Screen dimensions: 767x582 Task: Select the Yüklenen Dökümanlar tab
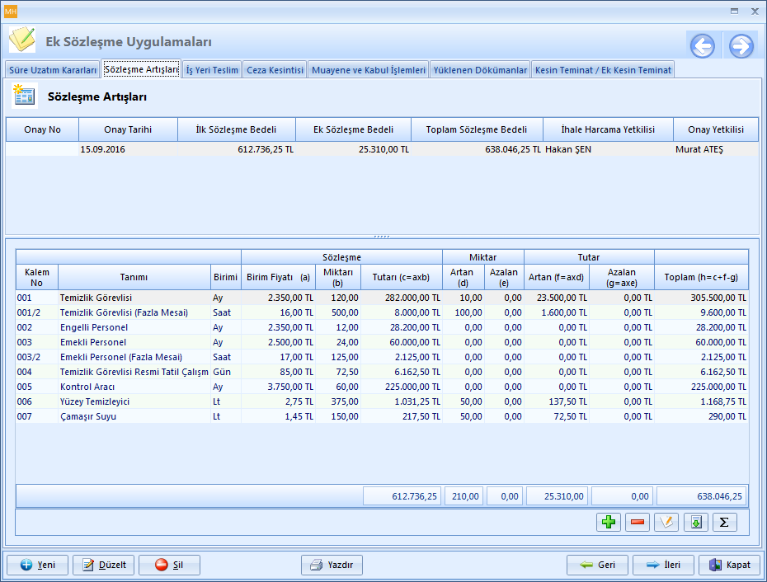(x=480, y=70)
